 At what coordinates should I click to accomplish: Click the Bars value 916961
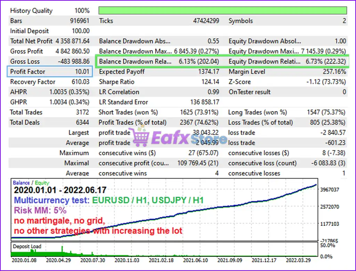tap(80, 21)
